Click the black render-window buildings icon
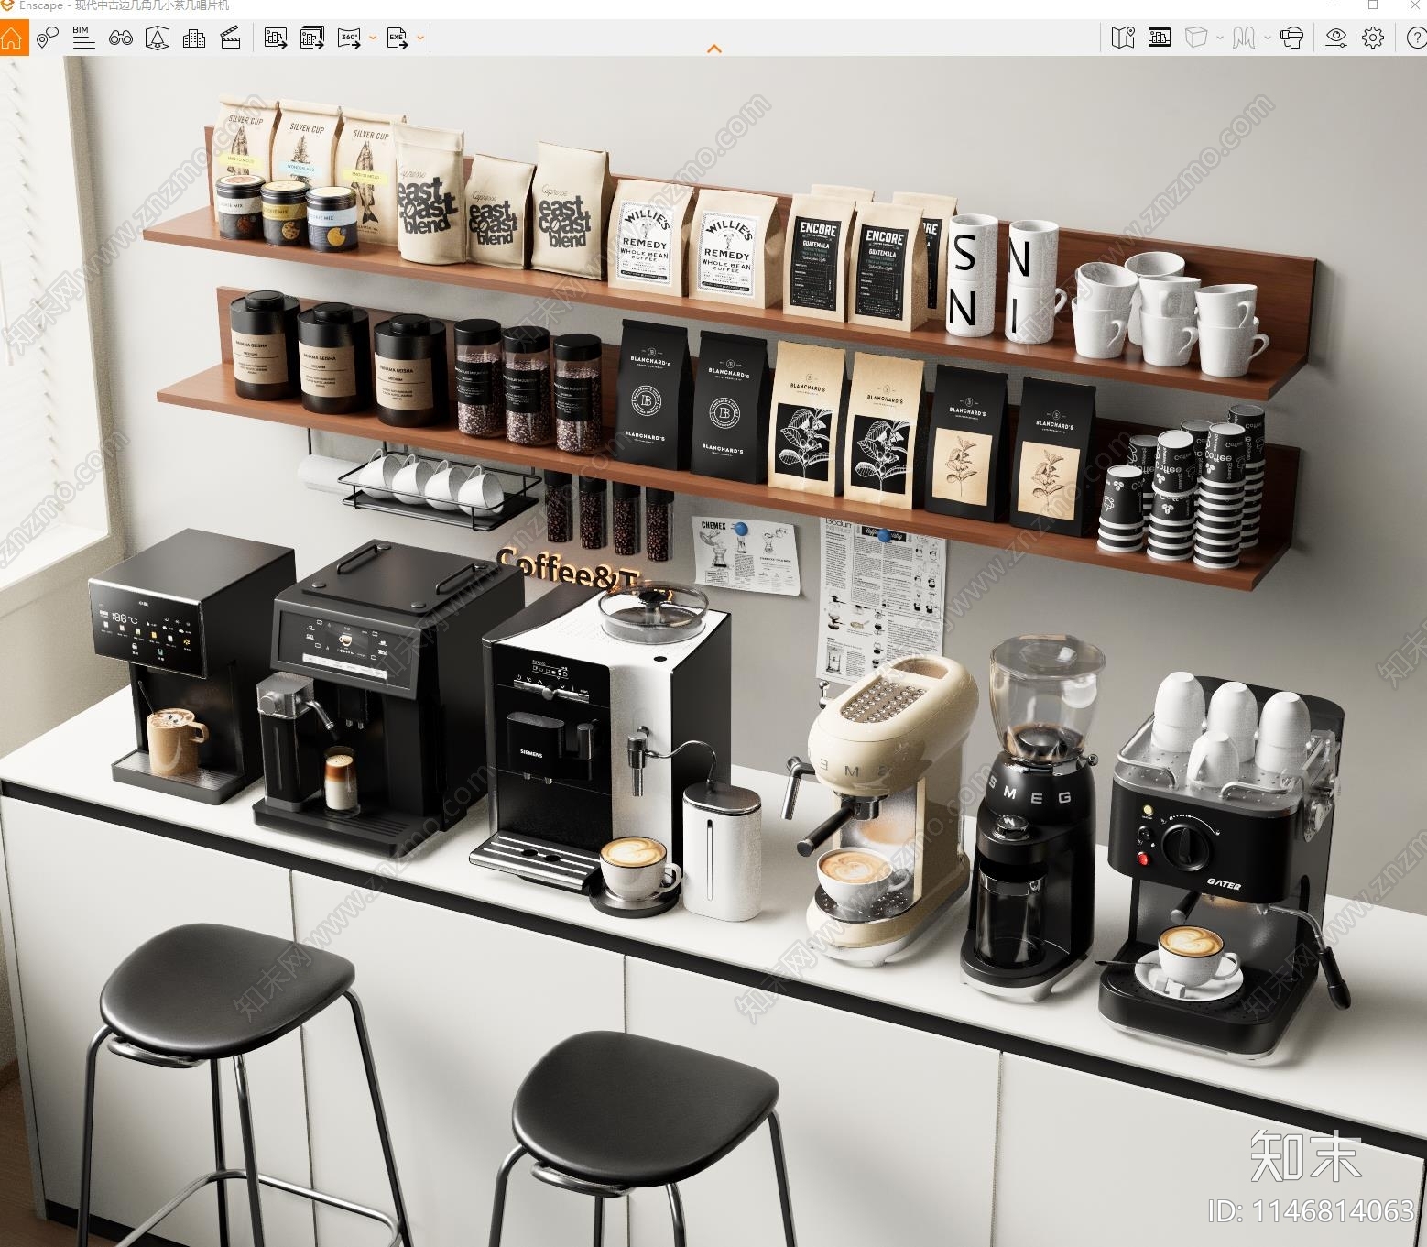 1160,38
